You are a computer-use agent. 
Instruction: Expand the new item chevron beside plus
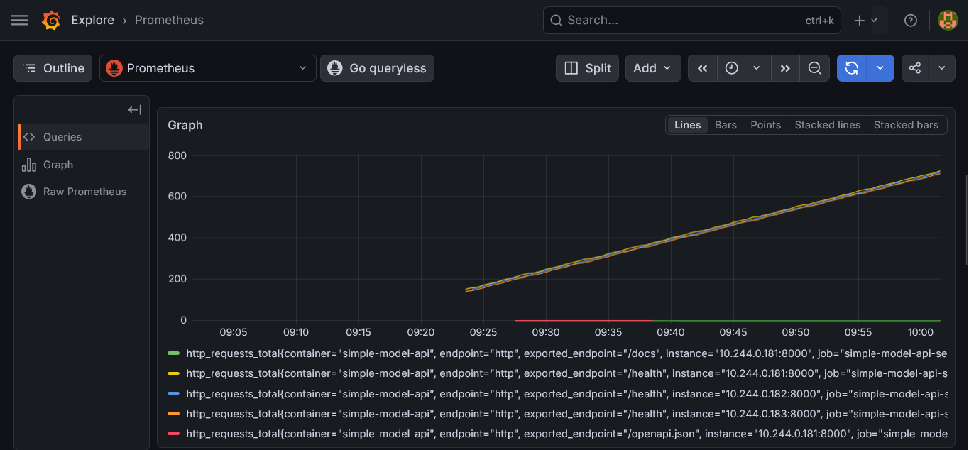pyautogui.click(x=875, y=21)
